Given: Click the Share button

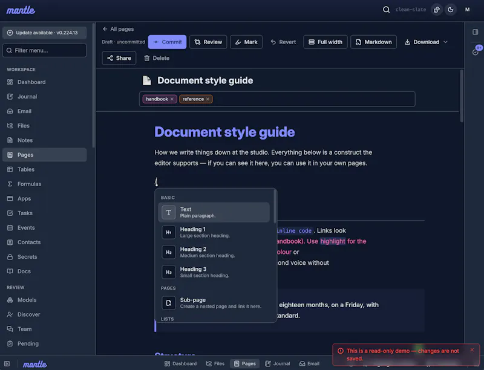Looking at the screenshot, I should (119, 58).
